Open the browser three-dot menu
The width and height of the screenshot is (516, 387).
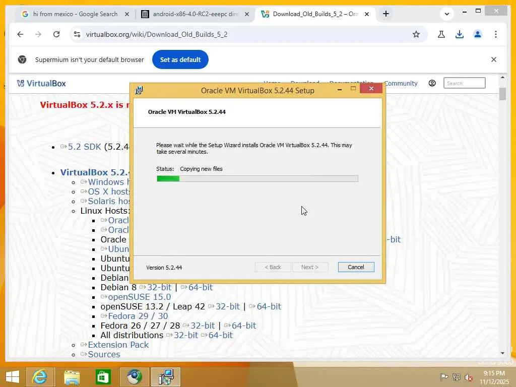496,34
